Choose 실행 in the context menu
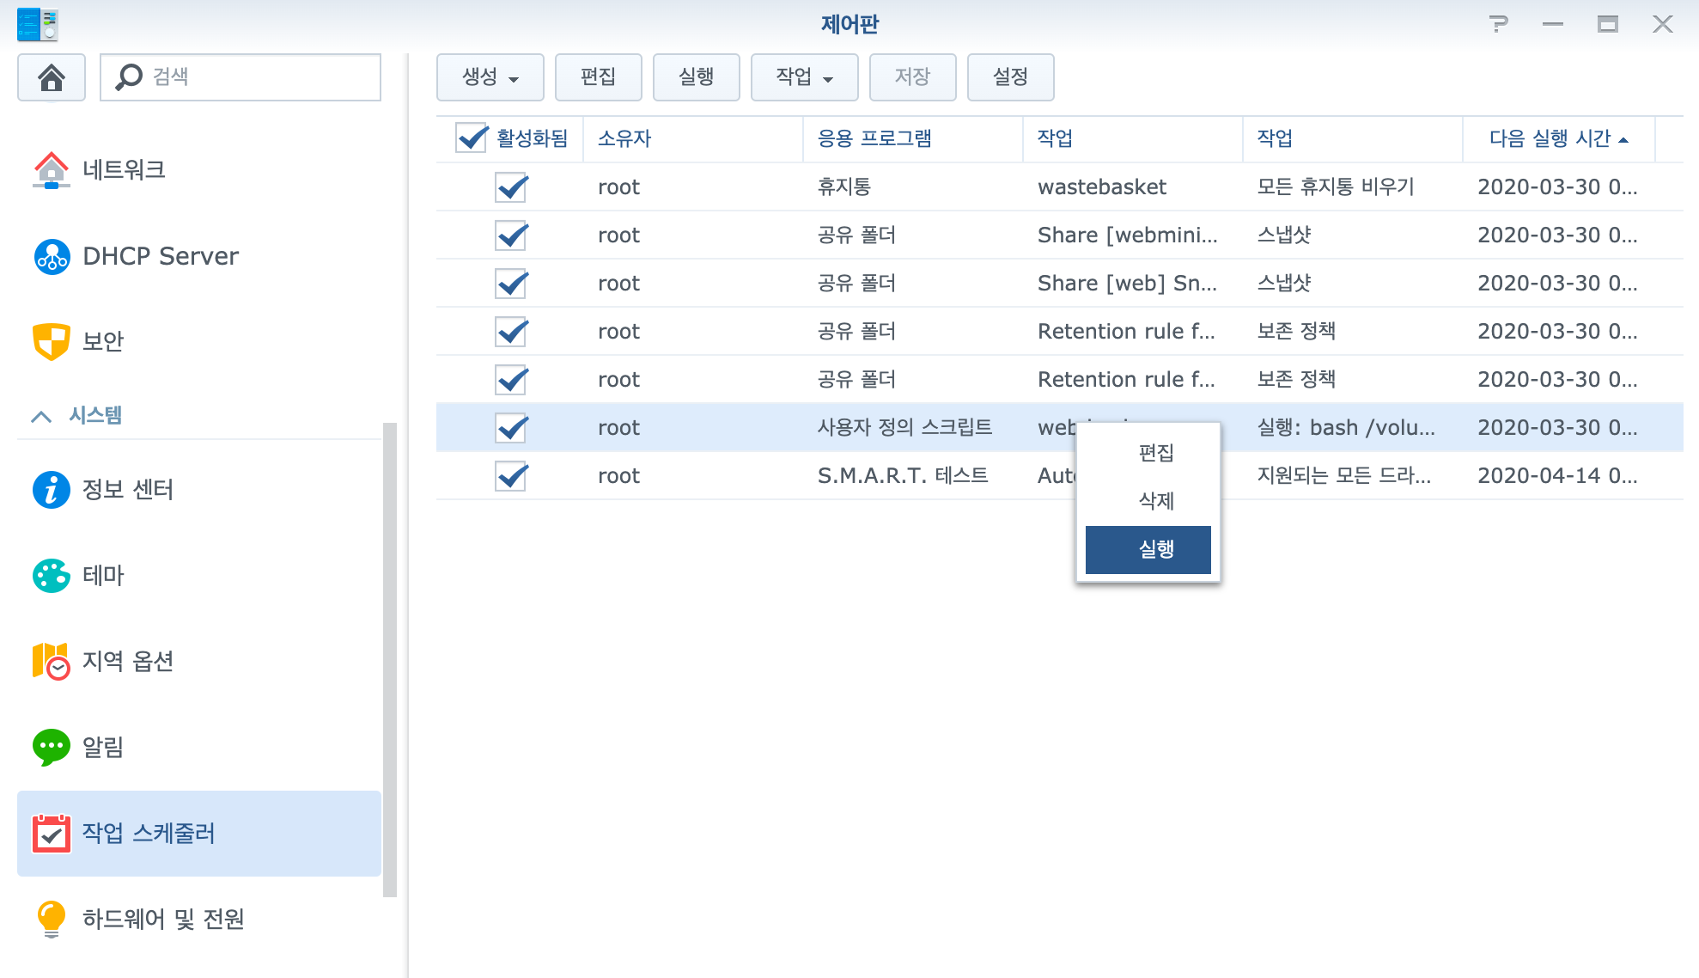 pos(1148,549)
